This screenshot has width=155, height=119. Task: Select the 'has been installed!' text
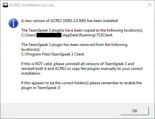(x=102, y=21)
